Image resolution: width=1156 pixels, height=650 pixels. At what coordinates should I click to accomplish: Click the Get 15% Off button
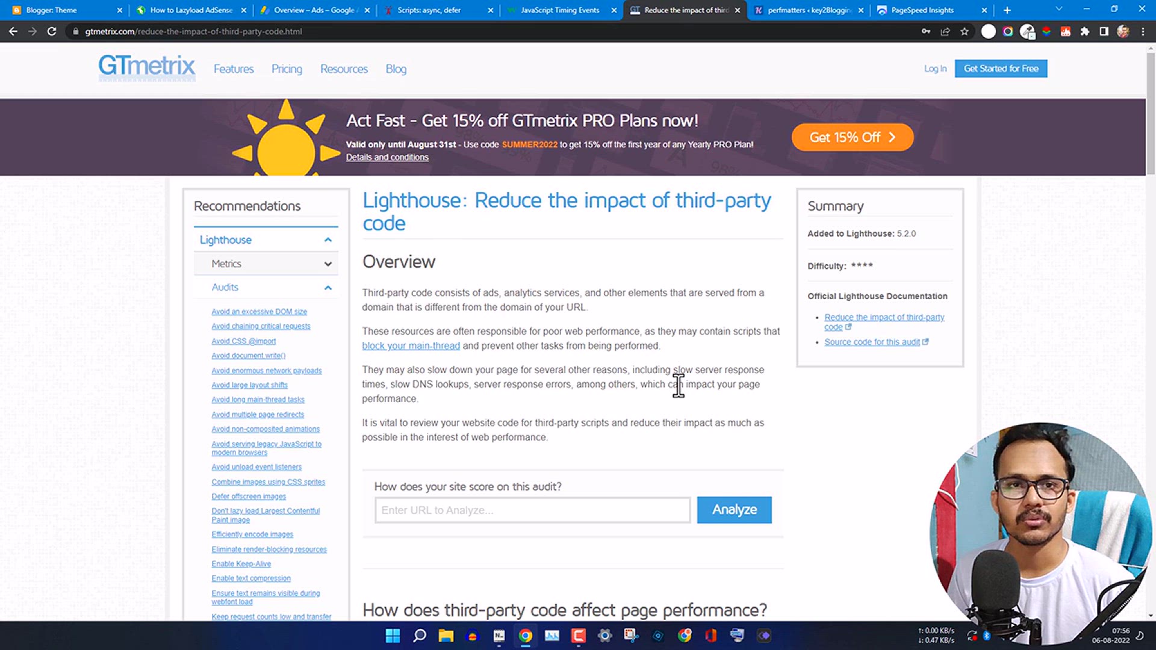point(853,137)
